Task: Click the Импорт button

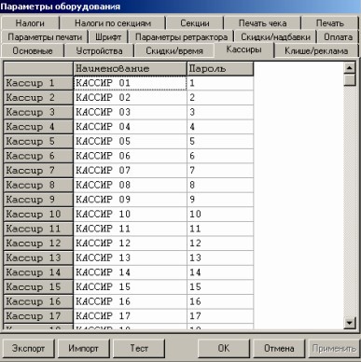Action: [x=83, y=348]
